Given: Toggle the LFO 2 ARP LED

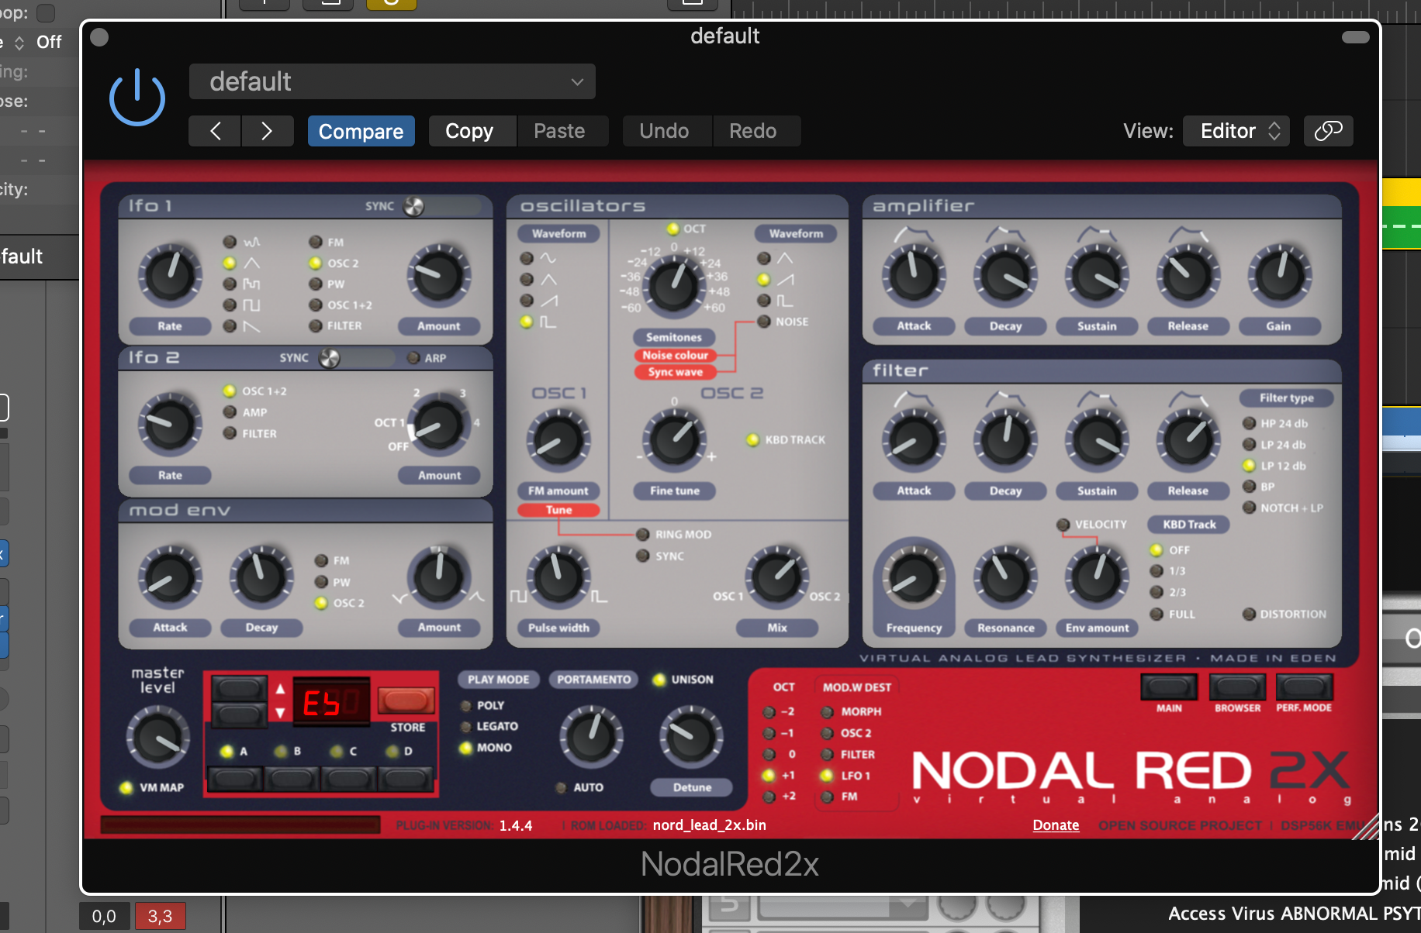Looking at the screenshot, I should [x=413, y=358].
